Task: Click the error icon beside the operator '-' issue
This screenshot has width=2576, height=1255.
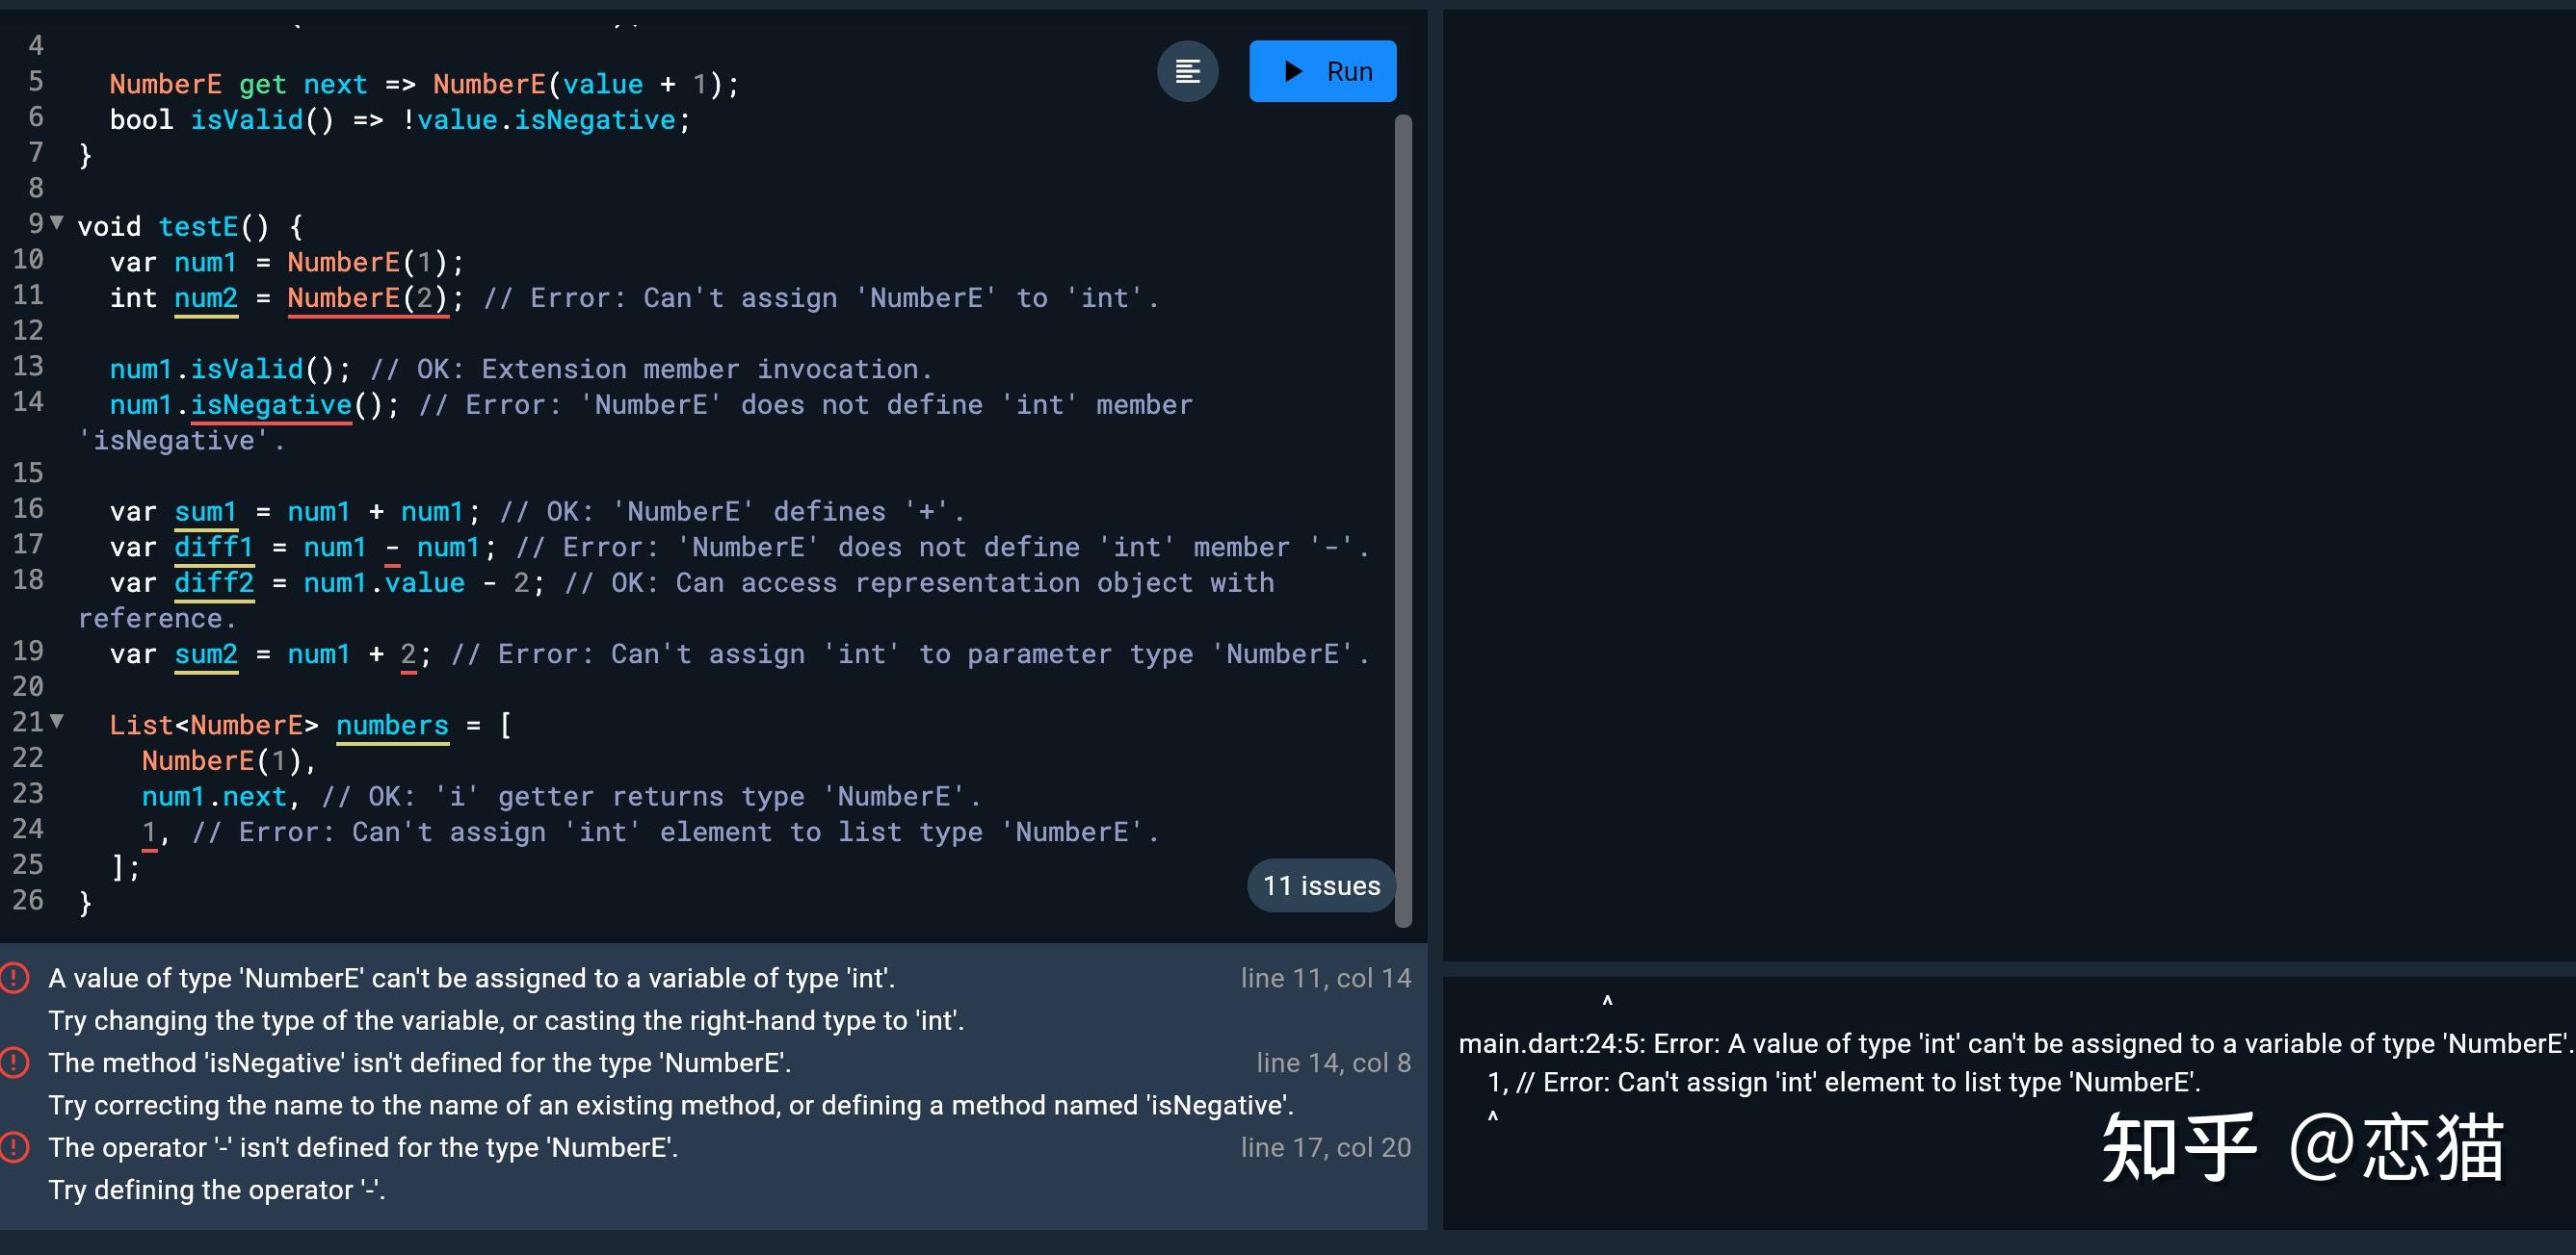Action: (14, 1147)
